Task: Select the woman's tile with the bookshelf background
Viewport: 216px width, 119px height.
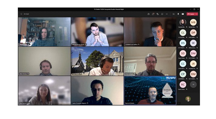Action: (x=44, y=32)
